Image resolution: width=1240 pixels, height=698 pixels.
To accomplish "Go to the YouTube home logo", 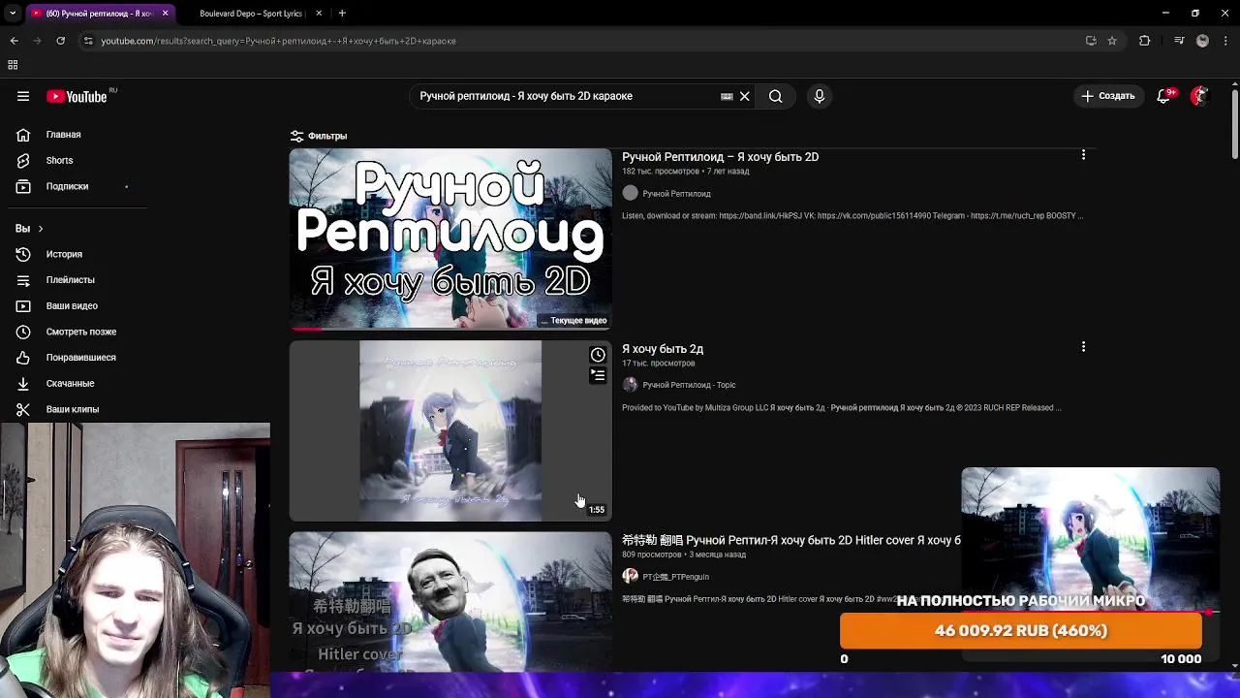I will click(x=77, y=96).
